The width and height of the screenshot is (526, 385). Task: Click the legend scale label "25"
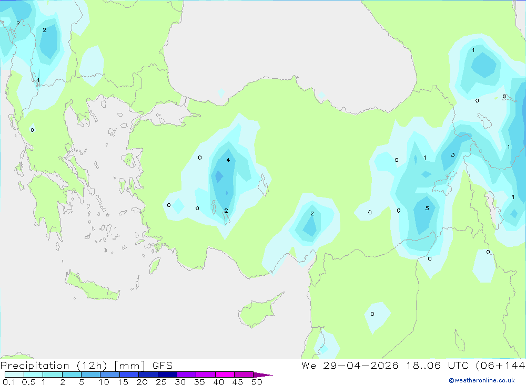pyautogui.click(x=161, y=382)
